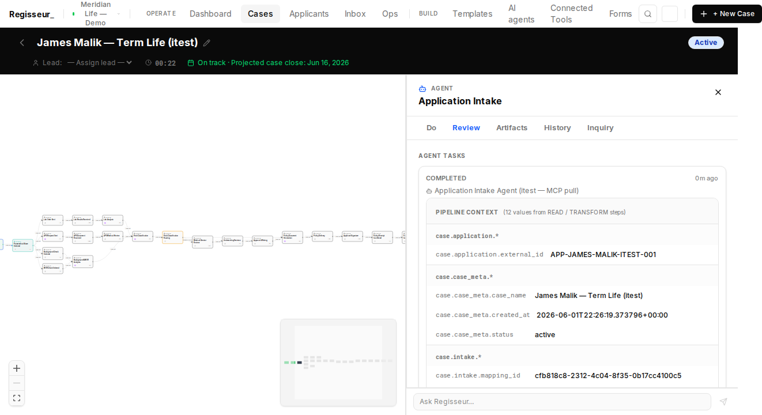Screen dimensions: 762x415
Task: Open the Templates page
Action: 472,14
